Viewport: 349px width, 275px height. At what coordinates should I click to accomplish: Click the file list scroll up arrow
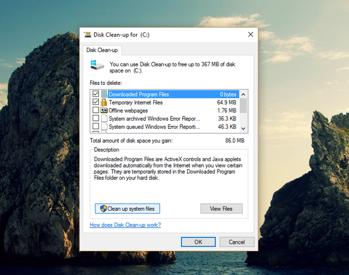pos(243,95)
